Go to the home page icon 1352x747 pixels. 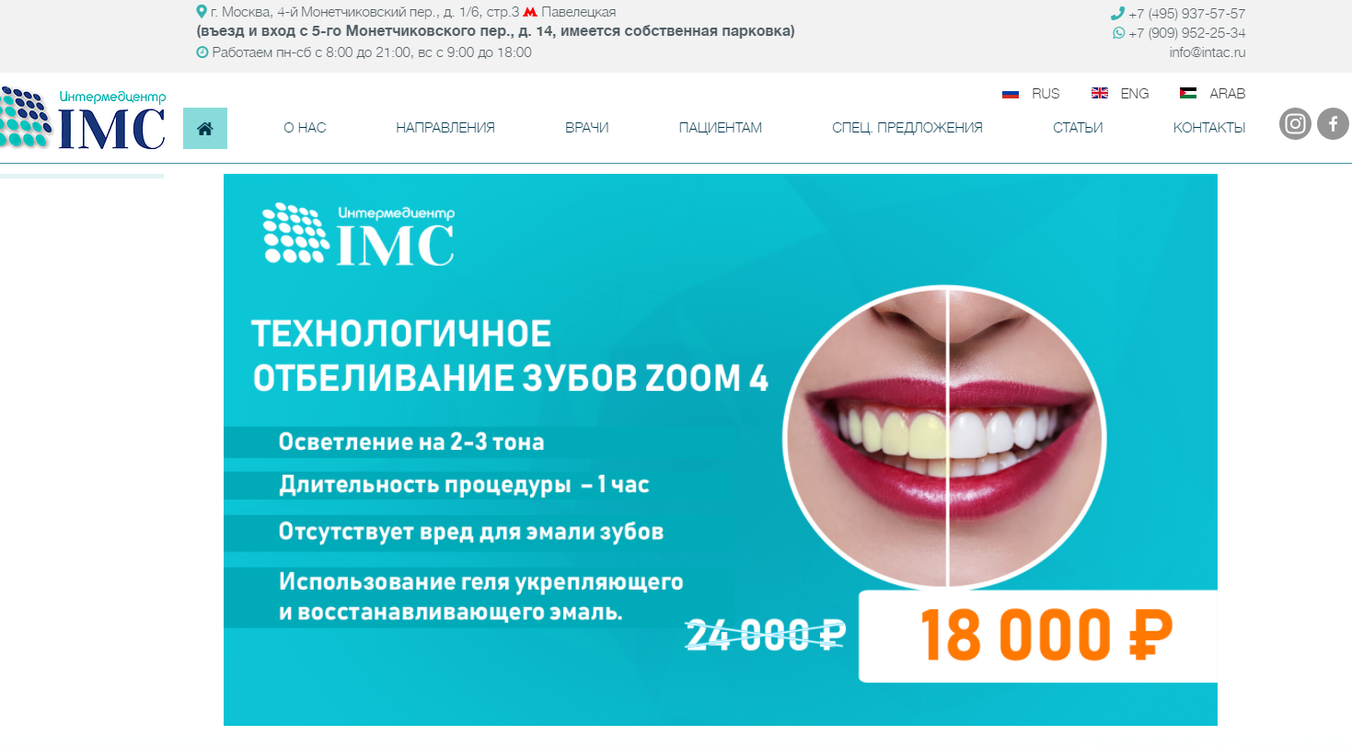(205, 128)
